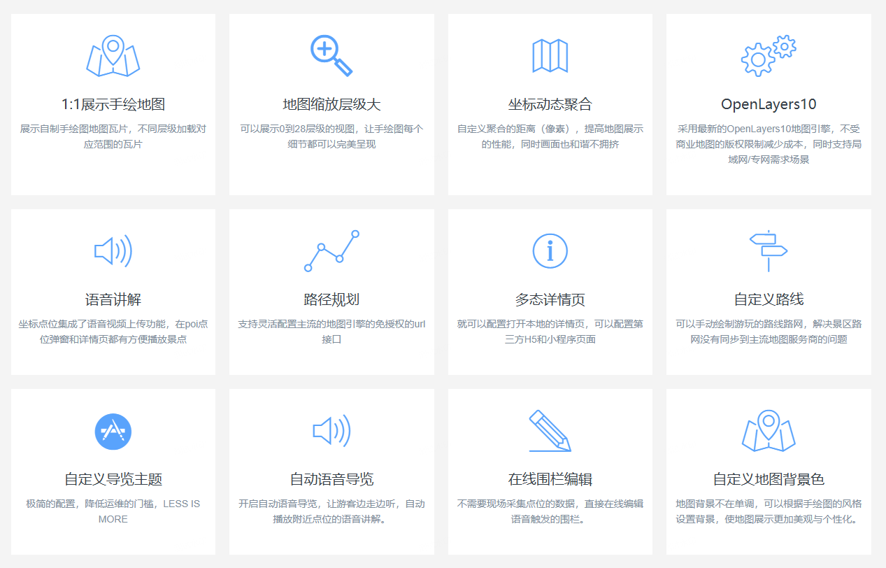Click the map pin icon above 自定义地图背景色
Viewport: 886px width, 568px height.
[768, 431]
